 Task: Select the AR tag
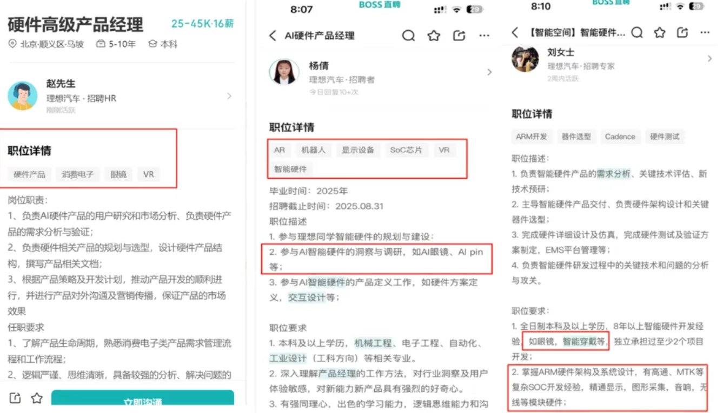pyautogui.click(x=280, y=150)
